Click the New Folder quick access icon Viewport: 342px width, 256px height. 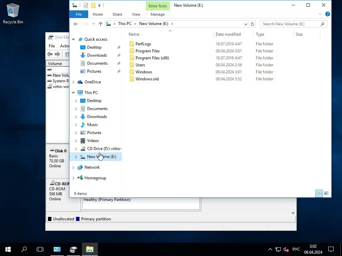coord(93,5)
